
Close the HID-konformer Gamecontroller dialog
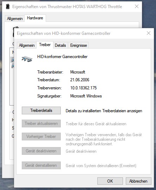coord(149,33)
